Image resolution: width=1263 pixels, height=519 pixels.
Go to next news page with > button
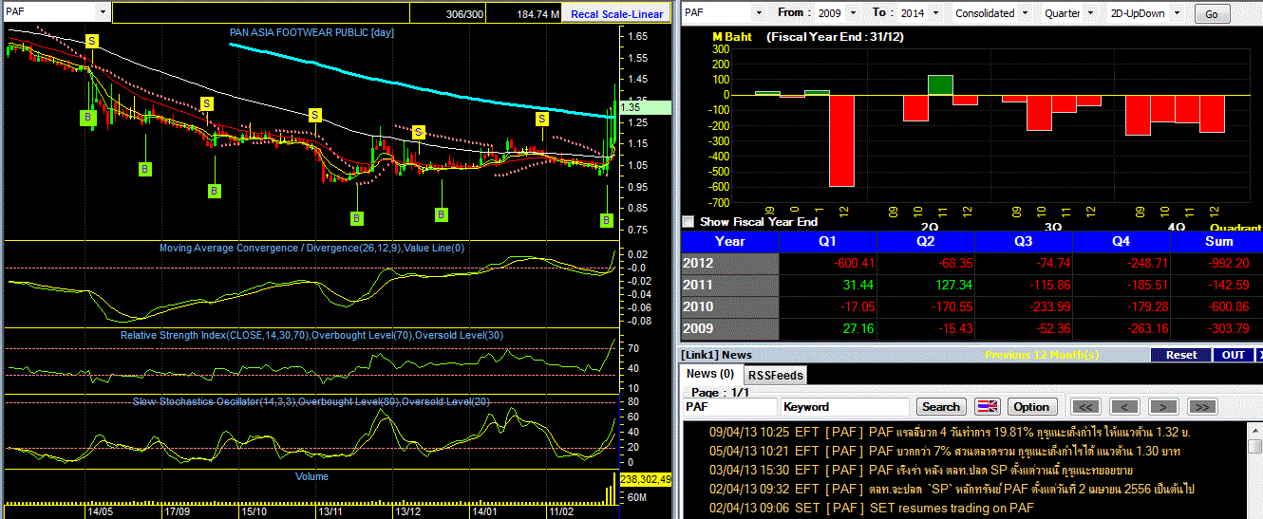[x=1163, y=406]
